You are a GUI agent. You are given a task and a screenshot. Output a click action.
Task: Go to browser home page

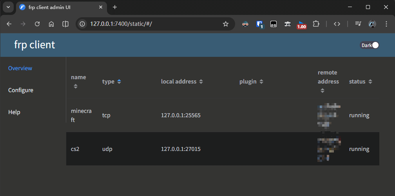[51, 24]
